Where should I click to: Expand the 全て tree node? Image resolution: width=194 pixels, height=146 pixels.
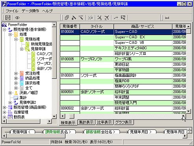coord(16,88)
